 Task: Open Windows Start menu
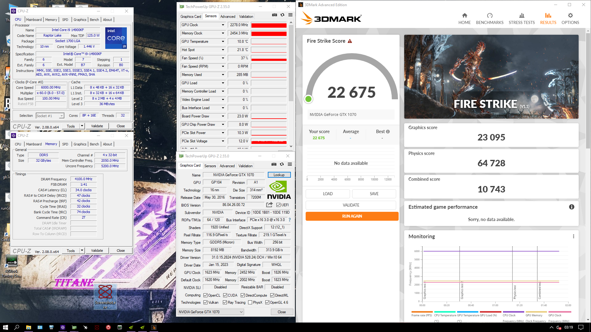pos(5,327)
